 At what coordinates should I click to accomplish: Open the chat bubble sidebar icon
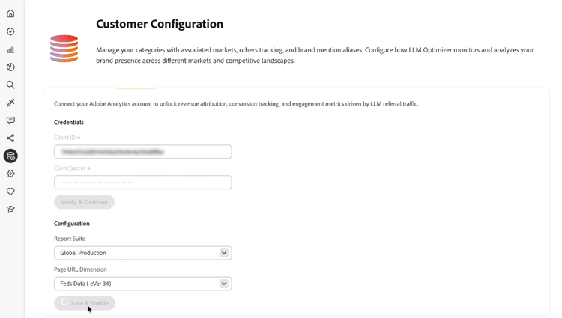(x=10, y=120)
